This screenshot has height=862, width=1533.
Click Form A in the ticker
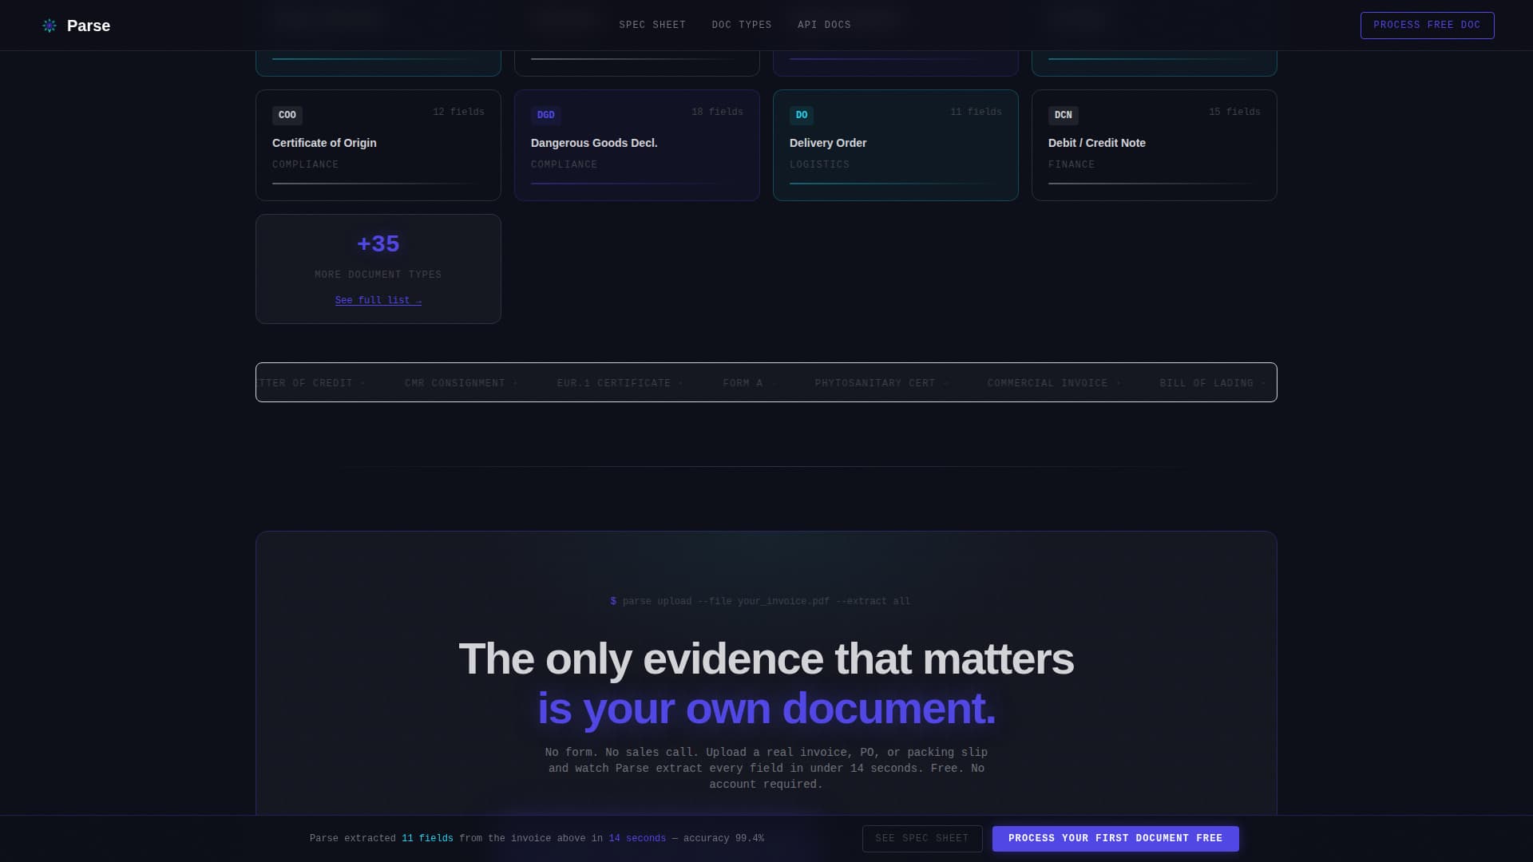[743, 383]
